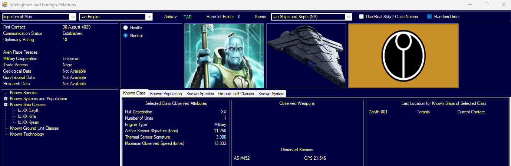Click the Race Int Points value 0
Screen dimensions: 511x166
coord(239,17)
